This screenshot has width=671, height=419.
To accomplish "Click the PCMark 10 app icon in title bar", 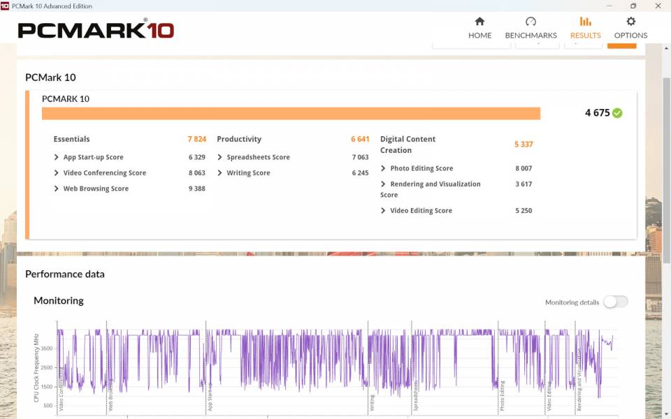I will click(5, 6).
